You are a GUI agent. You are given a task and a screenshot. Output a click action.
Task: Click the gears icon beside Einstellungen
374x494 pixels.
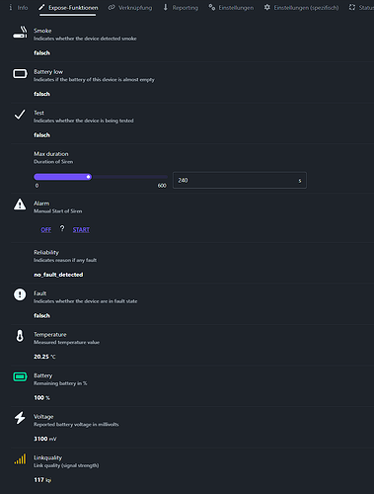coord(212,7)
